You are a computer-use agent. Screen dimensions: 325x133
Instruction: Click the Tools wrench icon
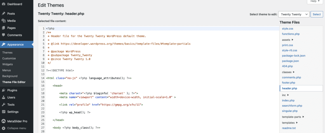pos(3,105)
